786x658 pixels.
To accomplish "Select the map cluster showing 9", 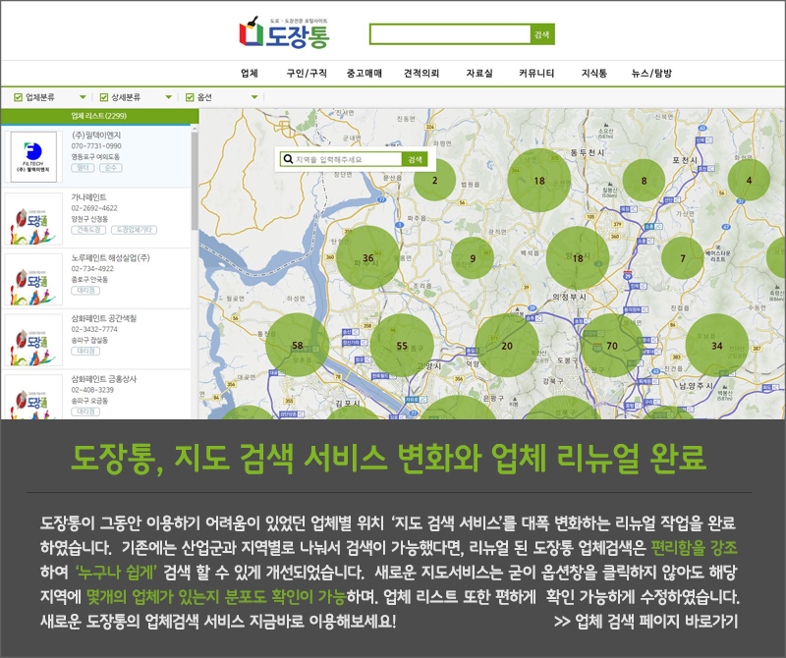I will tap(473, 258).
